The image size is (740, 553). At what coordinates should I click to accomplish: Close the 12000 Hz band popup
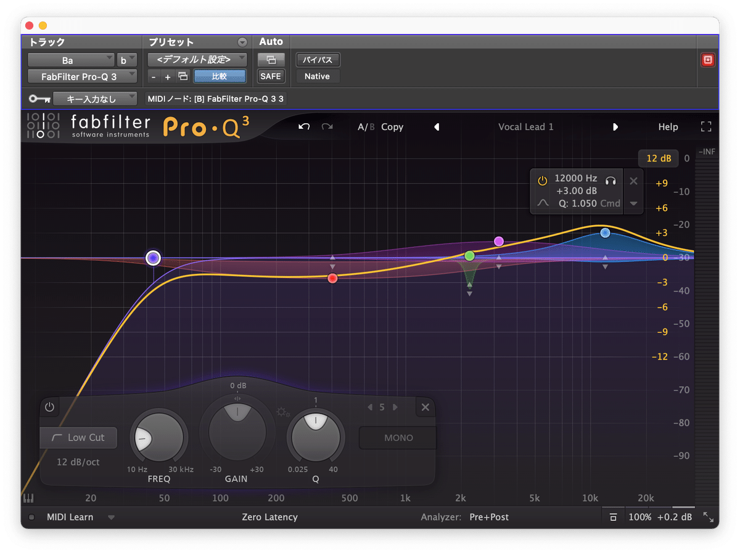point(633,181)
